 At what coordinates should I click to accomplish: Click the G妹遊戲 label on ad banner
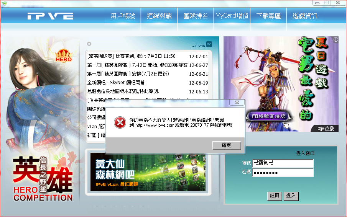(x=325, y=129)
